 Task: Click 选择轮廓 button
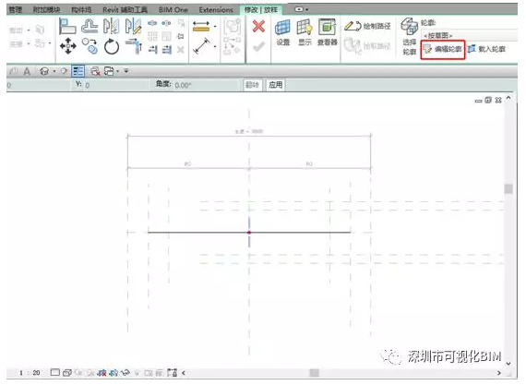point(409,37)
